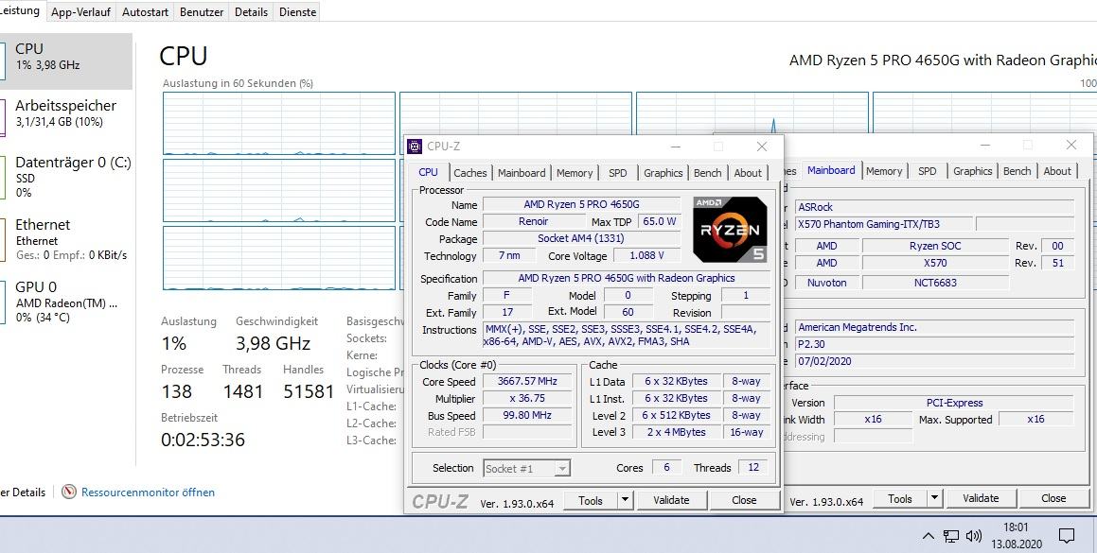Click the Ressourcenmonitor icon
The image size is (1097, 553).
(68, 493)
